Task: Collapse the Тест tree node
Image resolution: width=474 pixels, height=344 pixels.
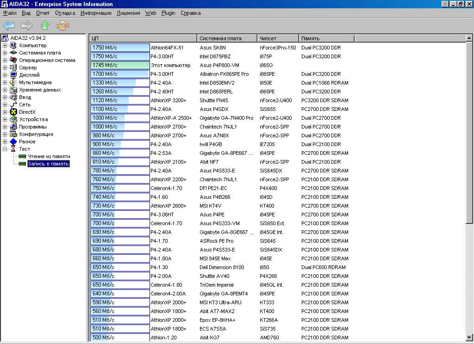Action: tap(5, 149)
